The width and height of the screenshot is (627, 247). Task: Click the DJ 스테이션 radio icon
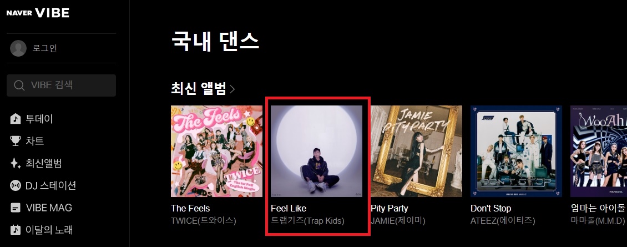click(15, 185)
